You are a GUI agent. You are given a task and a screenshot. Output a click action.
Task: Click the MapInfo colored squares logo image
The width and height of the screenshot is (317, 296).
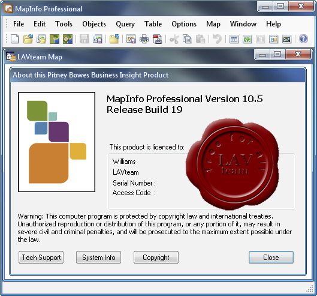pyautogui.click(x=56, y=142)
